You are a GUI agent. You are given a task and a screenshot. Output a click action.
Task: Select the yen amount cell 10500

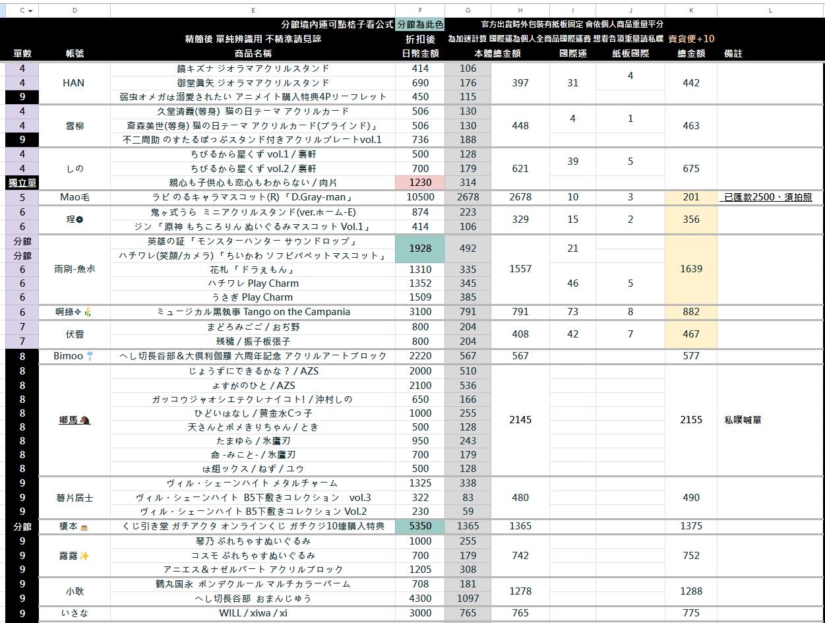click(x=420, y=197)
